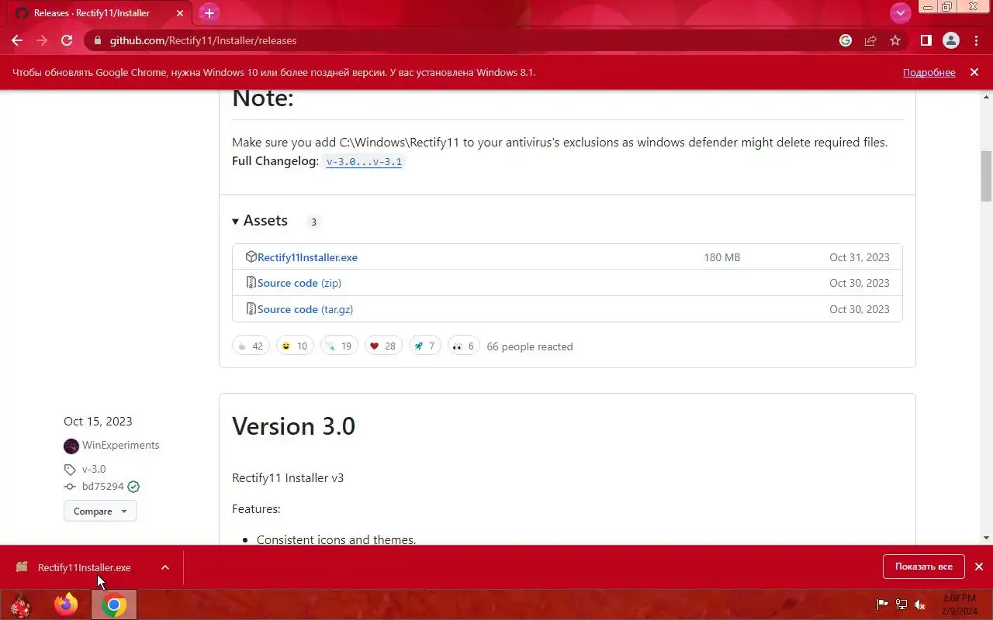This screenshot has height=620, width=993.
Task: Toggle laugh reaction with 10
Action: click(x=295, y=346)
